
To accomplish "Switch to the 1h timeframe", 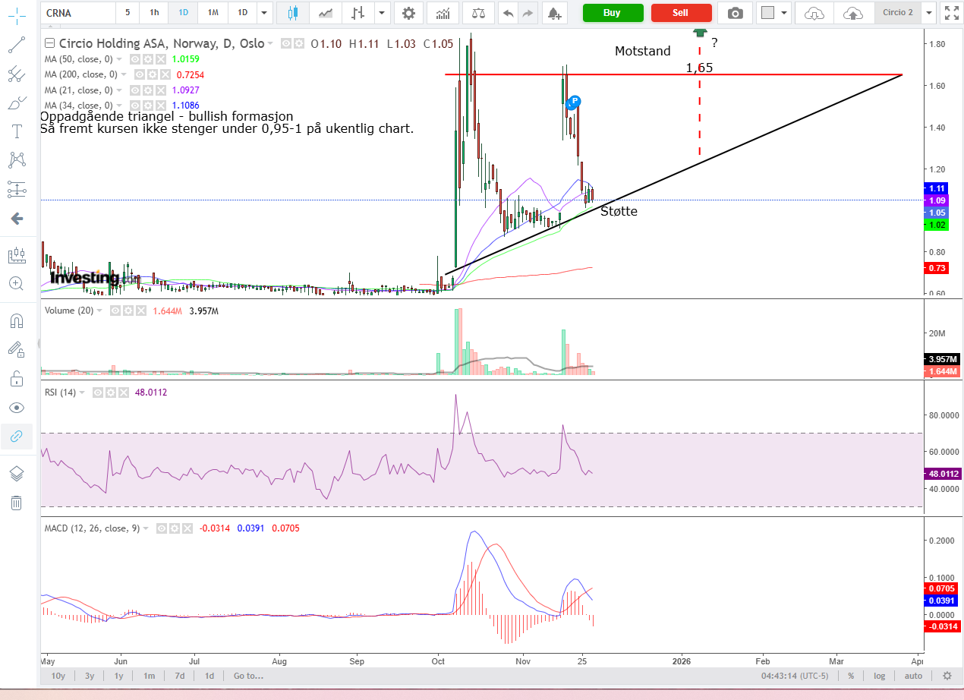I will pos(154,13).
